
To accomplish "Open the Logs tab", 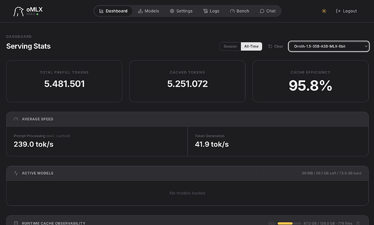I will (x=211, y=11).
